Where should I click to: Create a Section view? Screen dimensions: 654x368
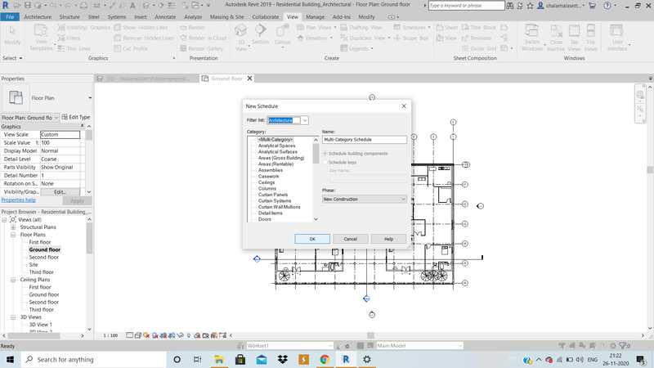point(260,34)
